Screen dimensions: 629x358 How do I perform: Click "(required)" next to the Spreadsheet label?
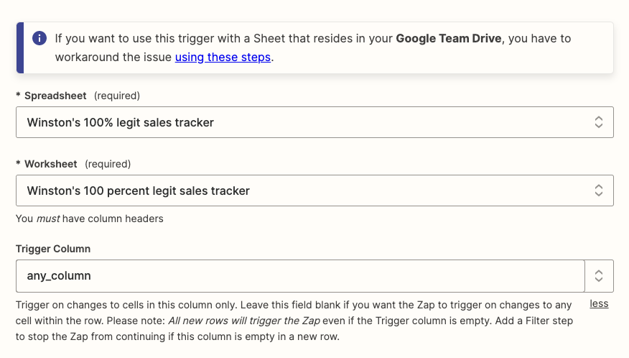117,96
